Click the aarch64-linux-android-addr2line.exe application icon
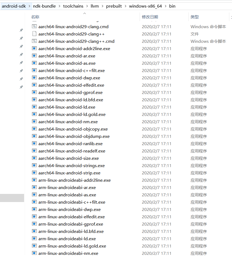 [34, 48]
